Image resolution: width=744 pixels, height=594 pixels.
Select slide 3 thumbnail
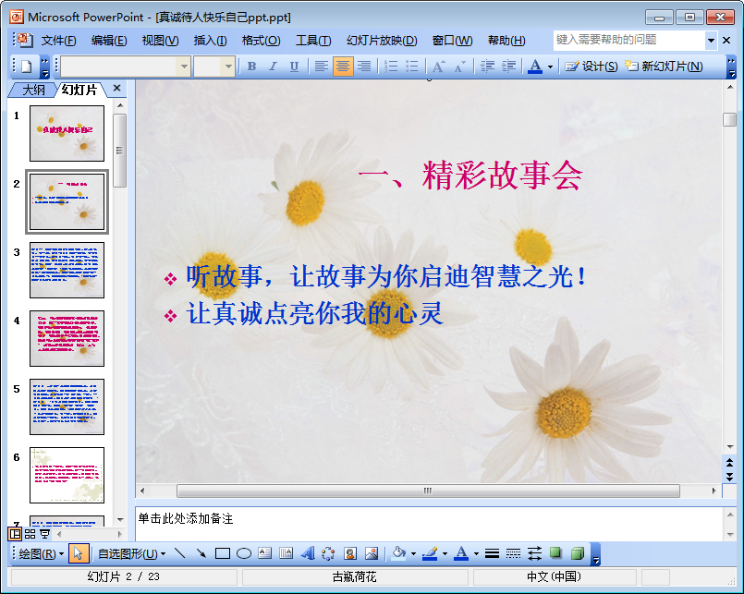tap(67, 270)
